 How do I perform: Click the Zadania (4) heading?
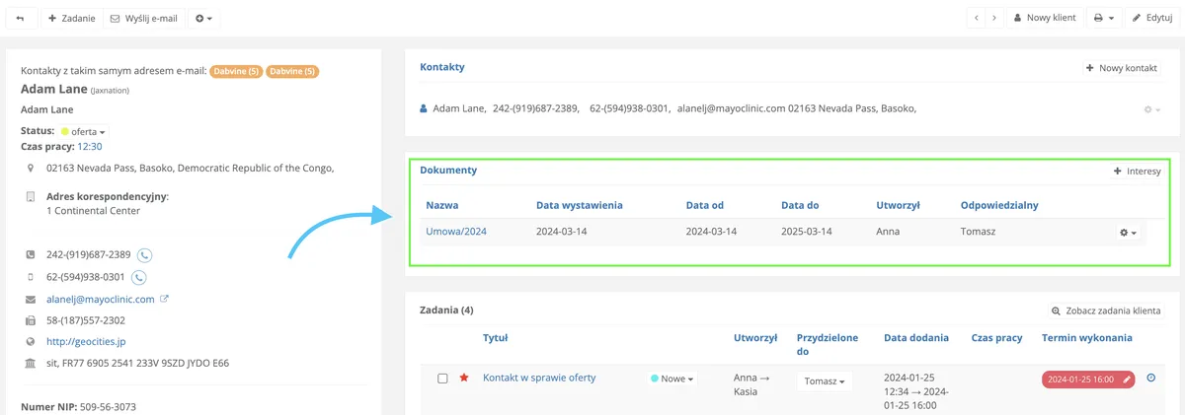point(446,310)
